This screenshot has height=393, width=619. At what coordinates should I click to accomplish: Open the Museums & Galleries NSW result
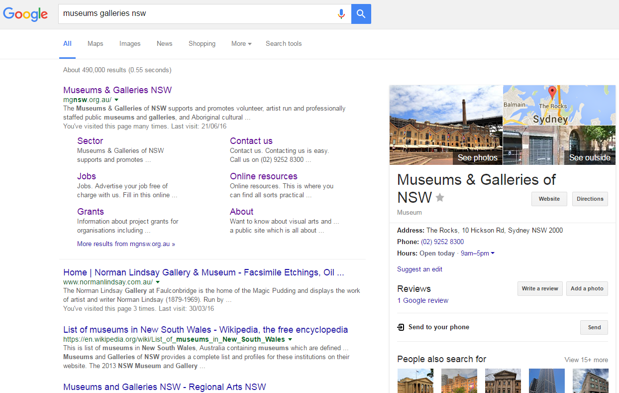pos(117,90)
